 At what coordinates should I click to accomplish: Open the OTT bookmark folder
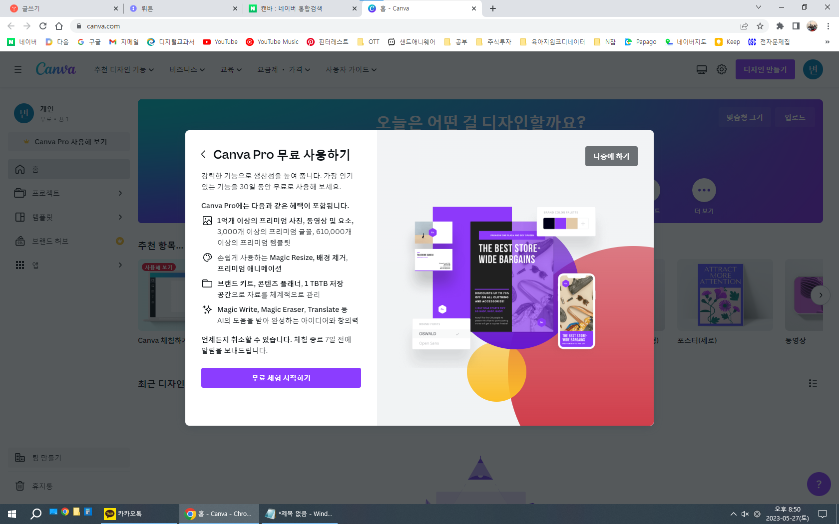pos(369,42)
